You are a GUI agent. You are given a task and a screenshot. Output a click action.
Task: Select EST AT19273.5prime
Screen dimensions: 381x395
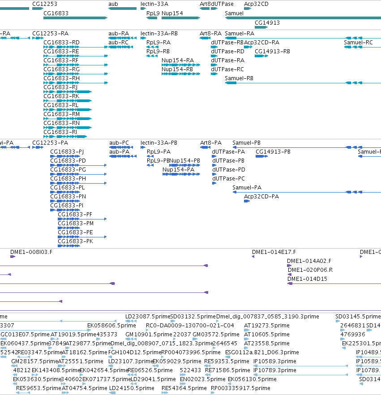[267, 326]
